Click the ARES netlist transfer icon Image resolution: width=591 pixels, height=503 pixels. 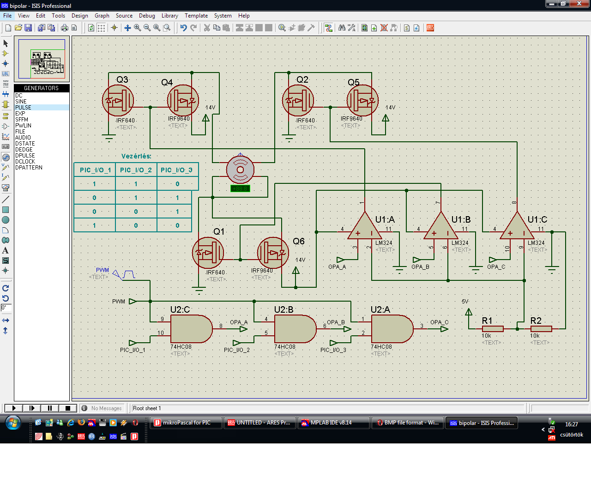click(430, 28)
